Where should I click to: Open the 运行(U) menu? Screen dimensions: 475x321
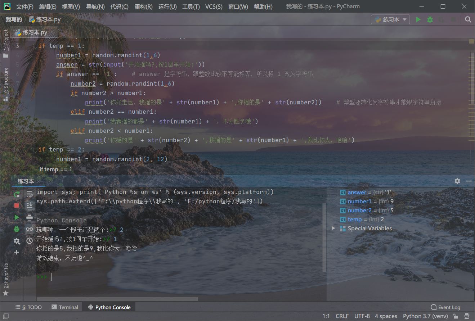pyautogui.click(x=167, y=6)
